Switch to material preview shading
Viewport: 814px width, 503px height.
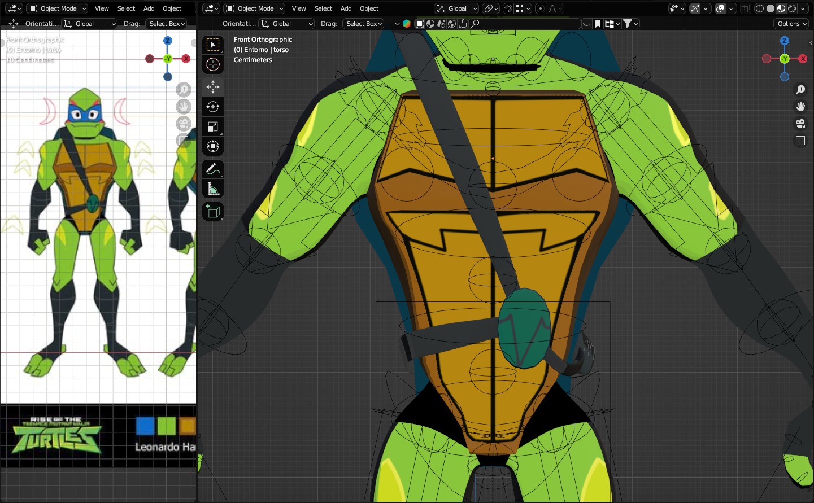point(781,8)
